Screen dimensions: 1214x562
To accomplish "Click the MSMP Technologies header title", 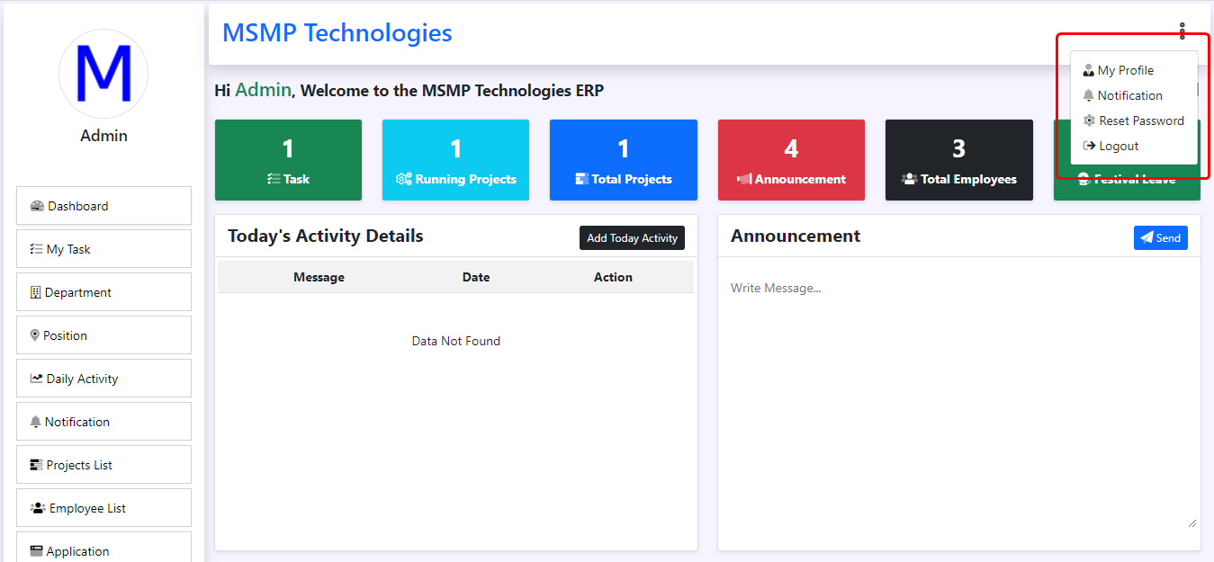I will 337,33.
